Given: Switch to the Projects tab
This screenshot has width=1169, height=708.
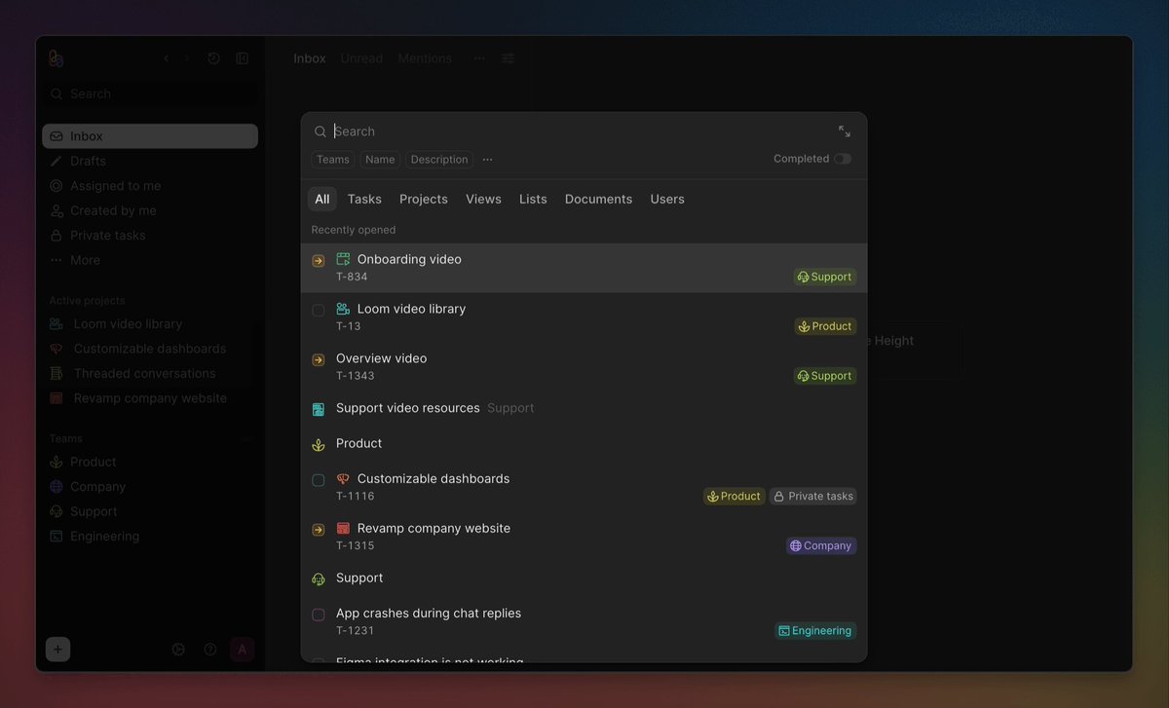Looking at the screenshot, I should (424, 199).
